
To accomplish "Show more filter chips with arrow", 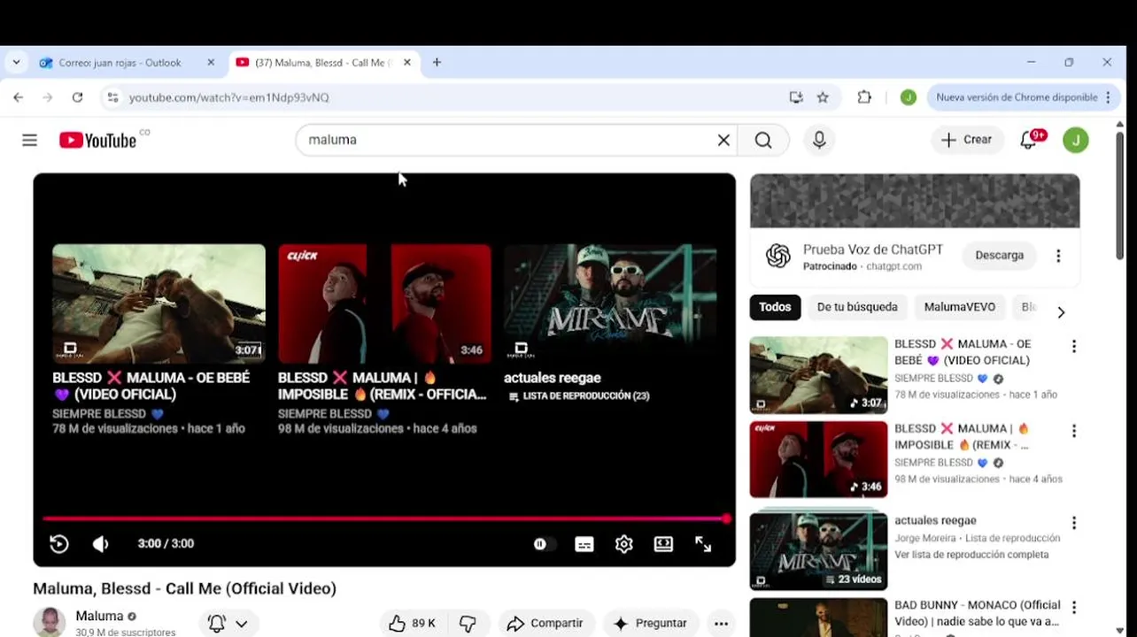I will pyautogui.click(x=1061, y=311).
